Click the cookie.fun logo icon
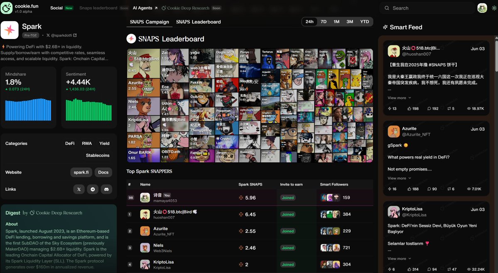The height and width of the screenshot is (273, 498). [6, 8]
